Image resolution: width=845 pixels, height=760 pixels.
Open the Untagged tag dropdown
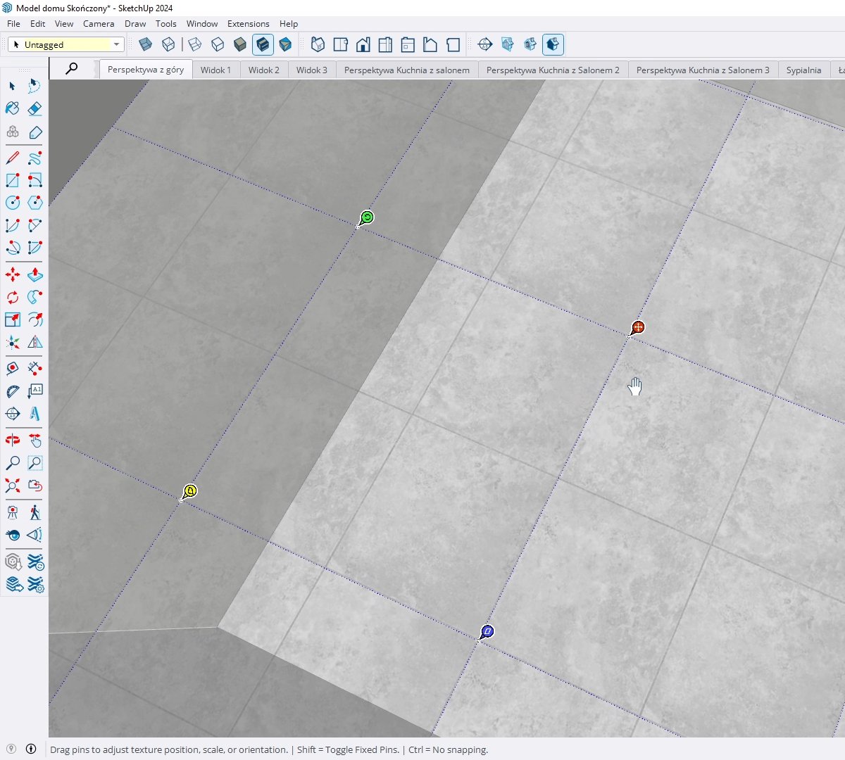(117, 44)
